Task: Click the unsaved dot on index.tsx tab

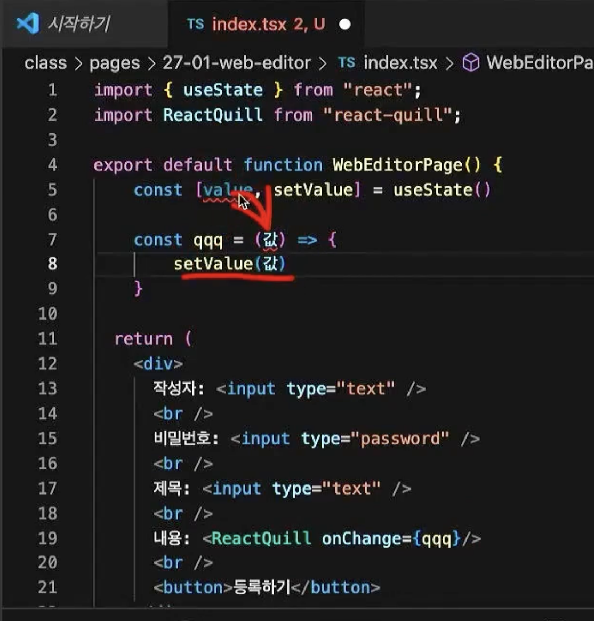Action: (x=344, y=25)
